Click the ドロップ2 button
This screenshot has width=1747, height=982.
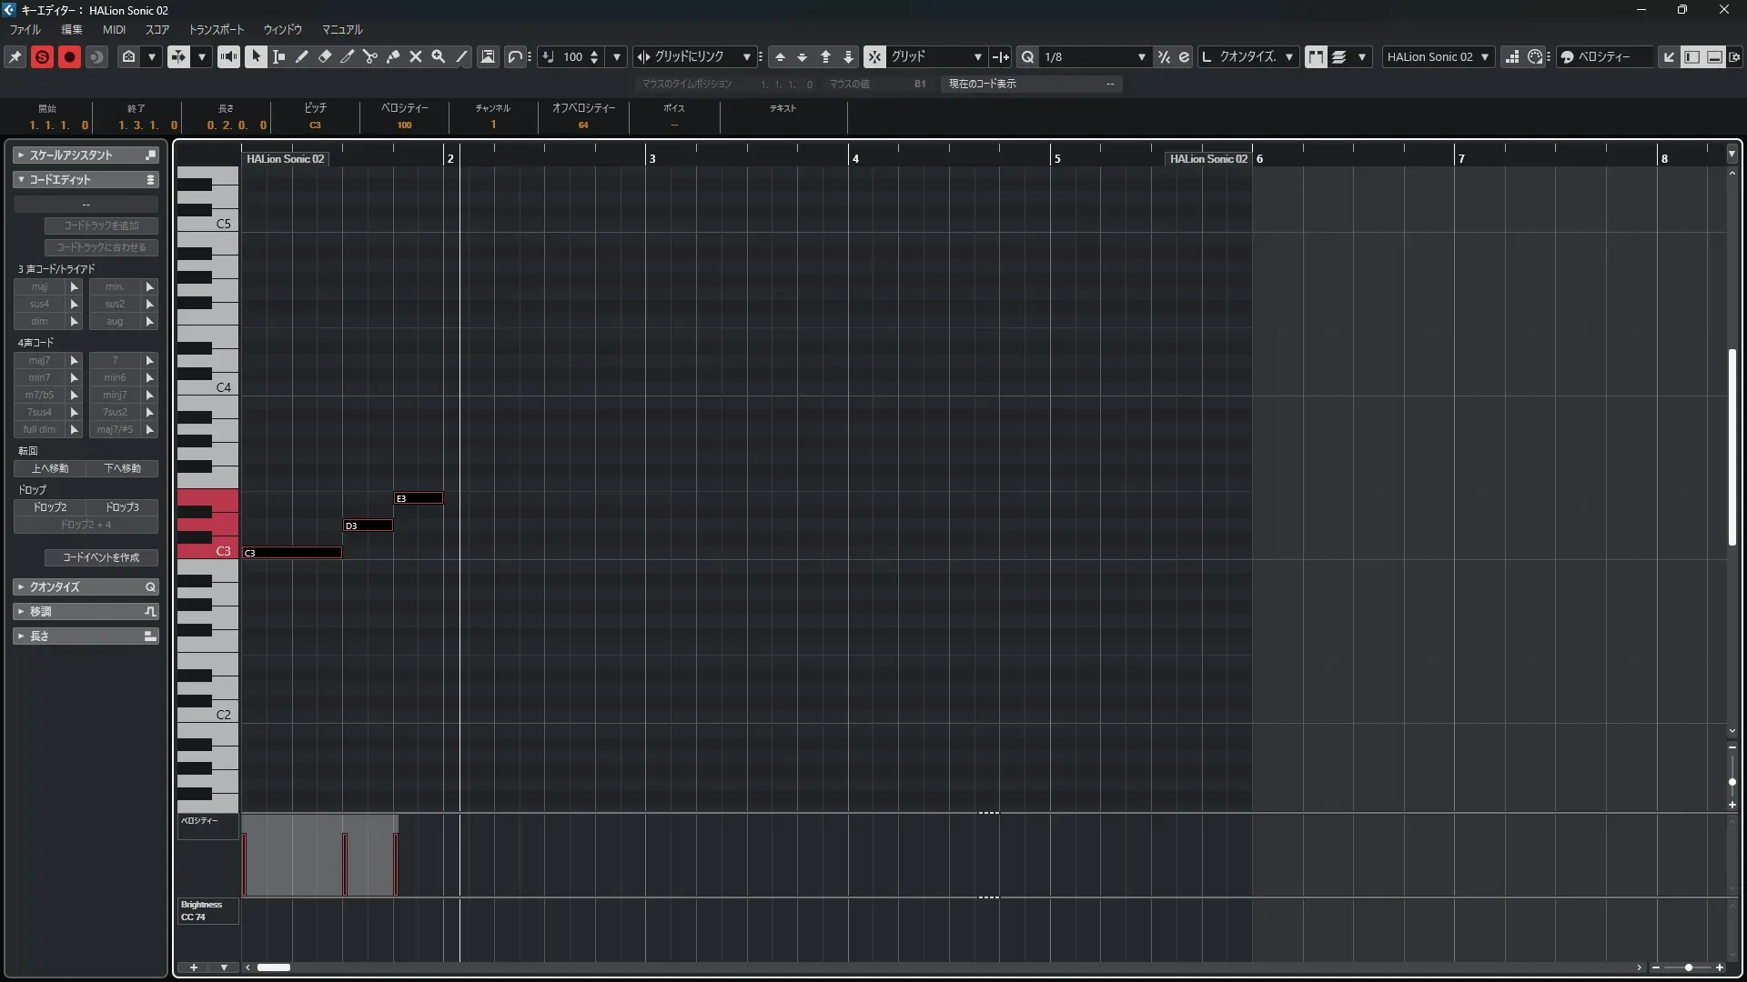50,507
